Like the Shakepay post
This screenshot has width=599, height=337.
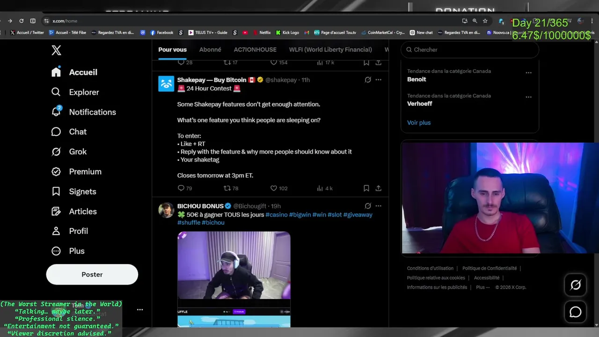(x=274, y=188)
